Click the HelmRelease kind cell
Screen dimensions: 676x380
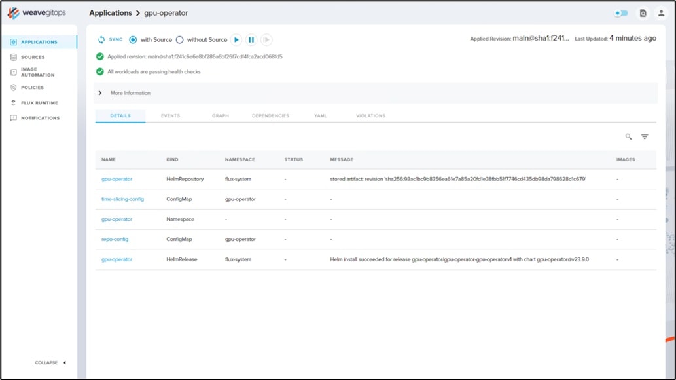coord(182,259)
